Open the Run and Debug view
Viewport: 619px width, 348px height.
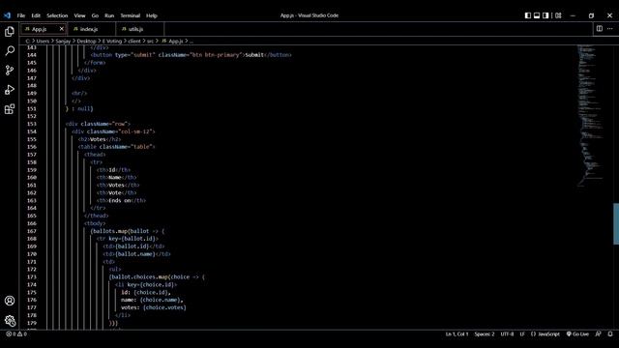[x=10, y=90]
